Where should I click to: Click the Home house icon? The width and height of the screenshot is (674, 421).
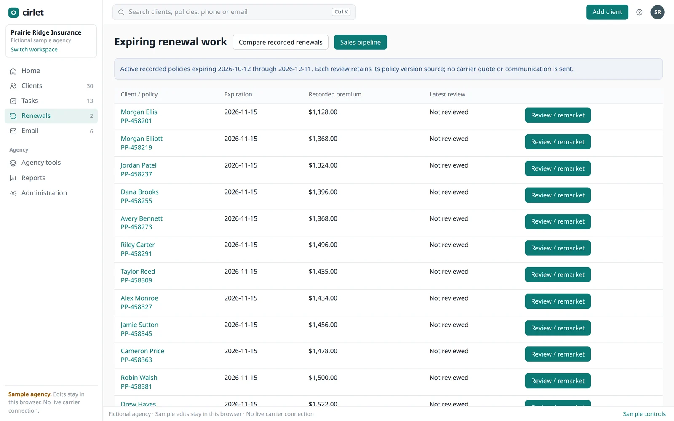point(13,71)
